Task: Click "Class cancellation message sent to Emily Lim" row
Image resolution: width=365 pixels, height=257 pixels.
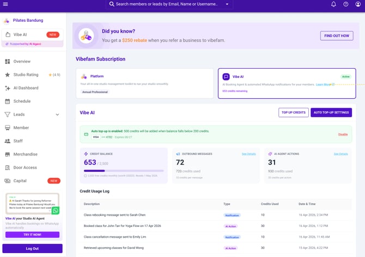Action: click(x=216, y=237)
